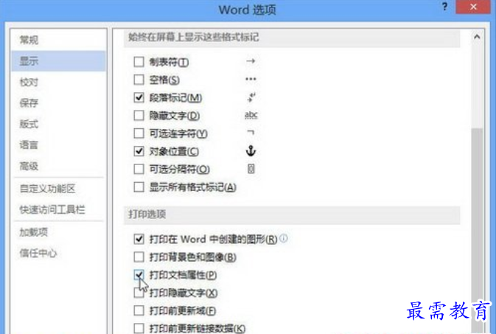Uncheck the 对象位置(C) checkbox
Screen dimensions: 496x334
click(139, 151)
